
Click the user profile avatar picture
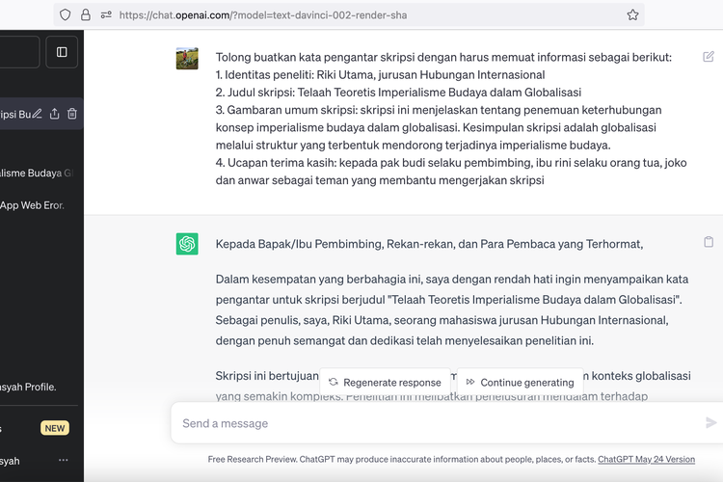click(187, 58)
